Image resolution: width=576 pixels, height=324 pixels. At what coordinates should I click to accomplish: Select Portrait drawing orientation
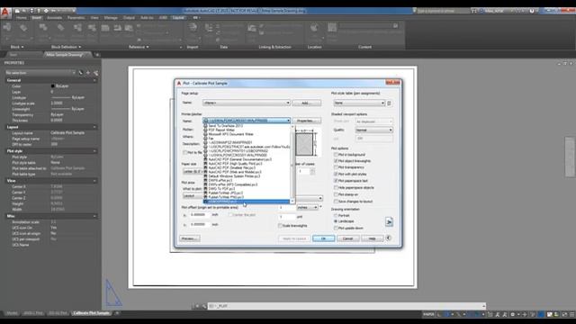336,216
